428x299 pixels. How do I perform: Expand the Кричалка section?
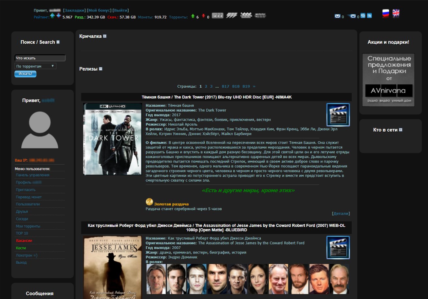105,36
